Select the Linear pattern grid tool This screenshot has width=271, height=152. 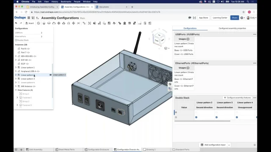pyautogui.click(x=109, y=23)
